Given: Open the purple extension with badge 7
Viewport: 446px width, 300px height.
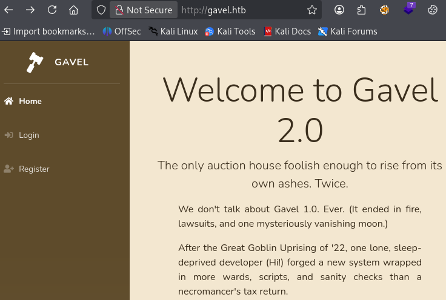Looking at the screenshot, I should (x=409, y=9).
